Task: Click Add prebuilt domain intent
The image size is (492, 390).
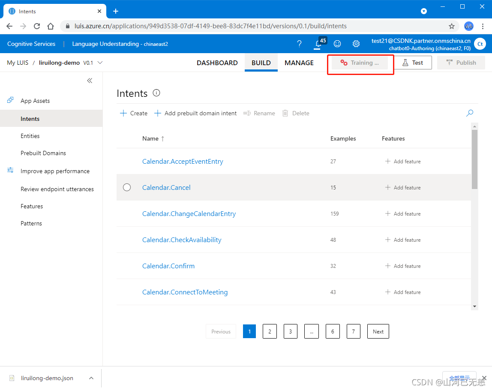Action: point(195,113)
